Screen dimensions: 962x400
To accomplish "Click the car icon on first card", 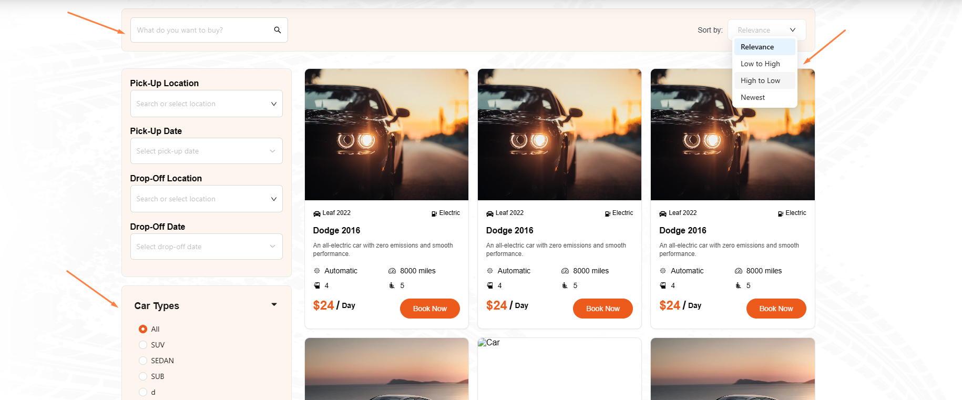I will (317, 213).
